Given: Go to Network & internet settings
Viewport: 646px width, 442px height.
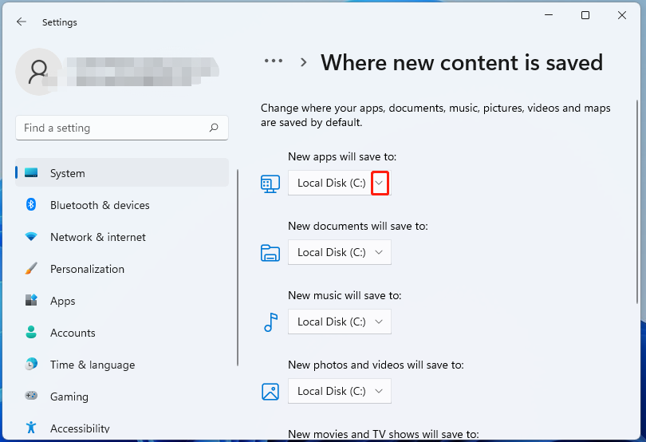Looking at the screenshot, I should coord(122,237).
